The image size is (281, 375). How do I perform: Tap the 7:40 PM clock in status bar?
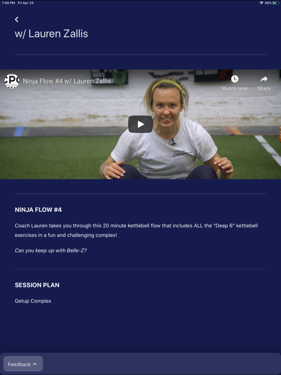[8, 3]
